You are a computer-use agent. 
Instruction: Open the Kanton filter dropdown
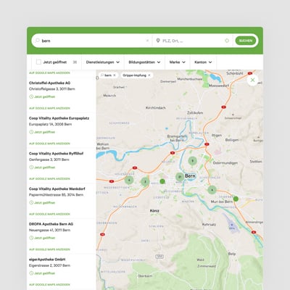[x=203, y=62]
